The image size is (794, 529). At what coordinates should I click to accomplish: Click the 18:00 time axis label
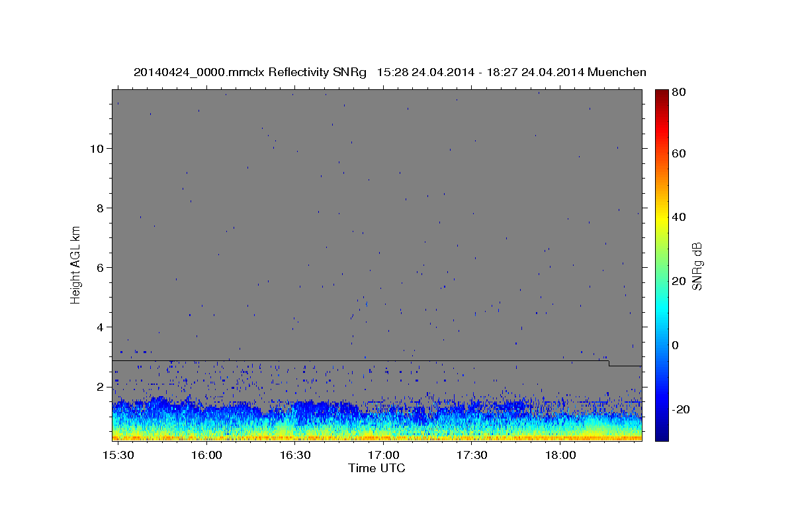point(560,456)
